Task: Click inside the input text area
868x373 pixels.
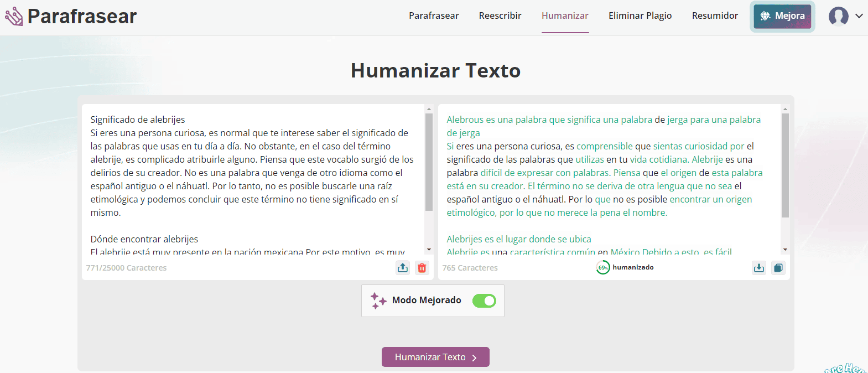Action: click(253, 180)
